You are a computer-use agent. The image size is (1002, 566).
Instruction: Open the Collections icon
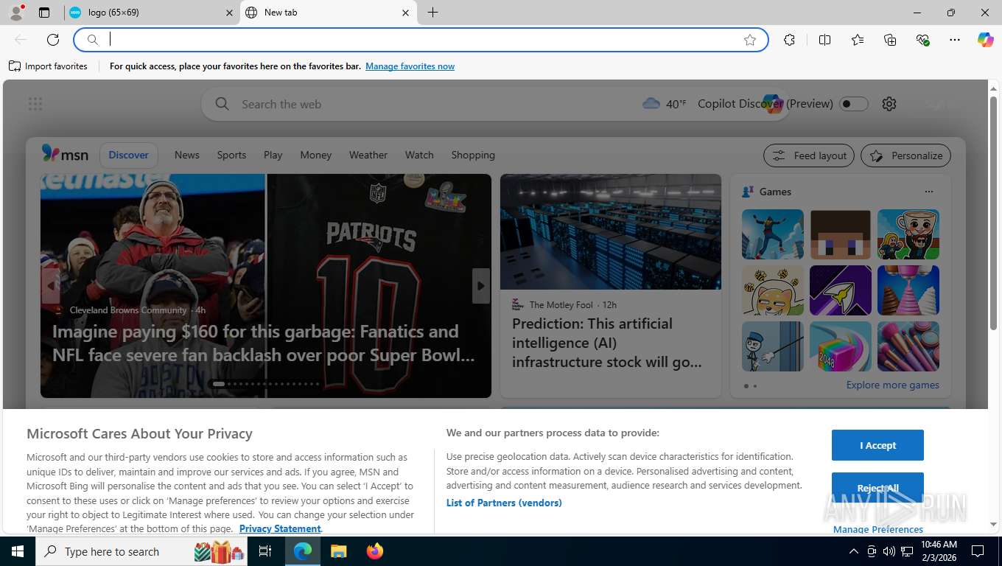[890, 40]
